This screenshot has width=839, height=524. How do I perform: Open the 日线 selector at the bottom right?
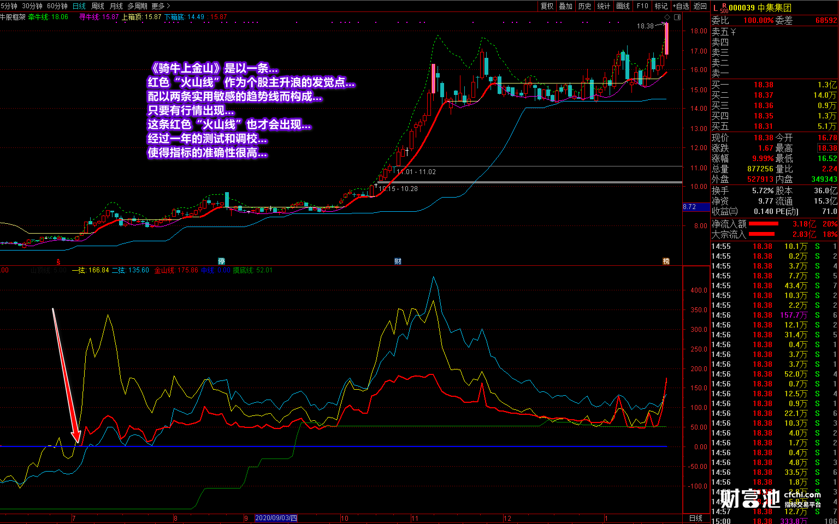[x=695, y=518]
